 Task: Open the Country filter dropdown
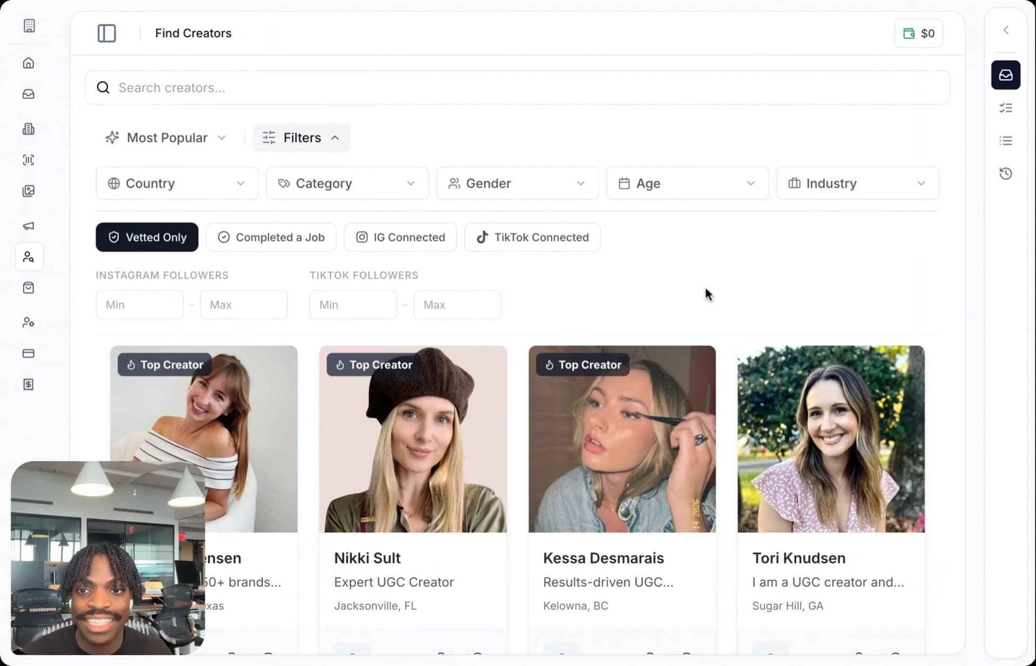pos(177,183)
